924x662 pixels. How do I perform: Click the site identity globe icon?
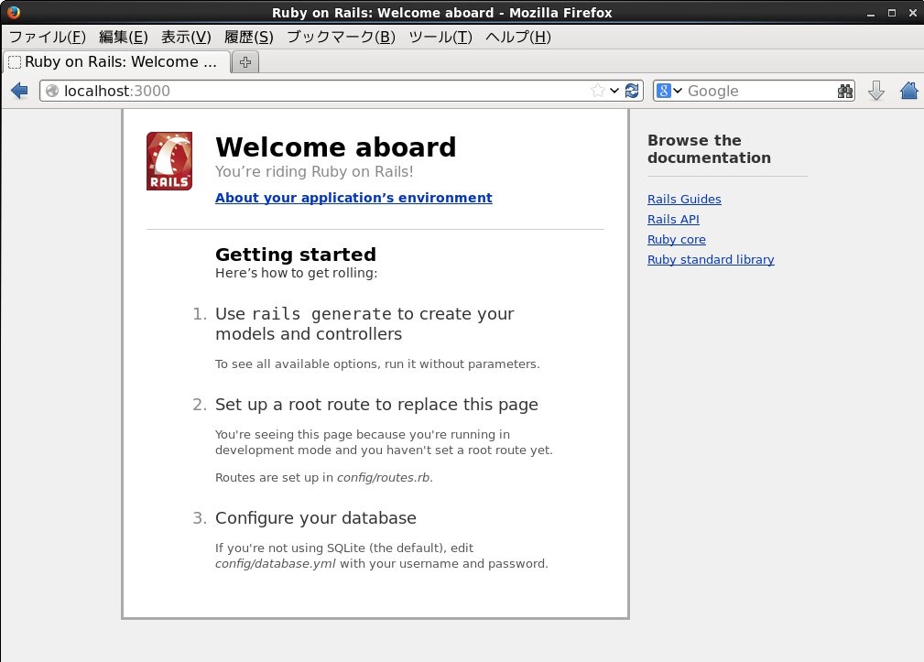coord(52,91)
